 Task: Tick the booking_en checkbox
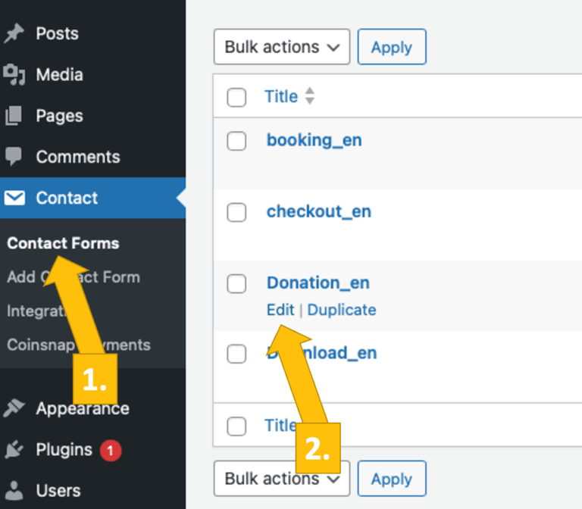point(237,141)
